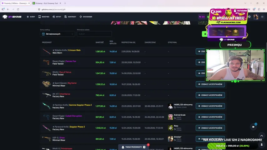Screen dimensions: 267x150
Task: Click the AK-47 Inheritance thumbnail
Action: point(47,95)
